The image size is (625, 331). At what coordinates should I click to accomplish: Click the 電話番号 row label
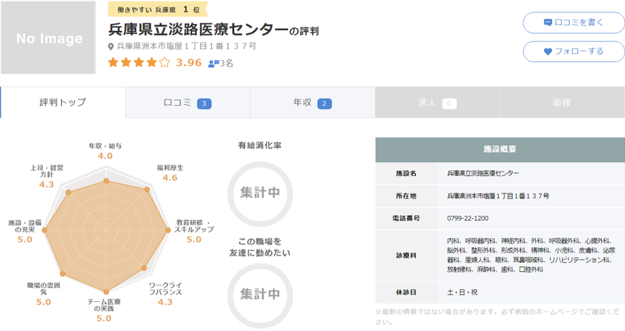(x=406, y=219)
